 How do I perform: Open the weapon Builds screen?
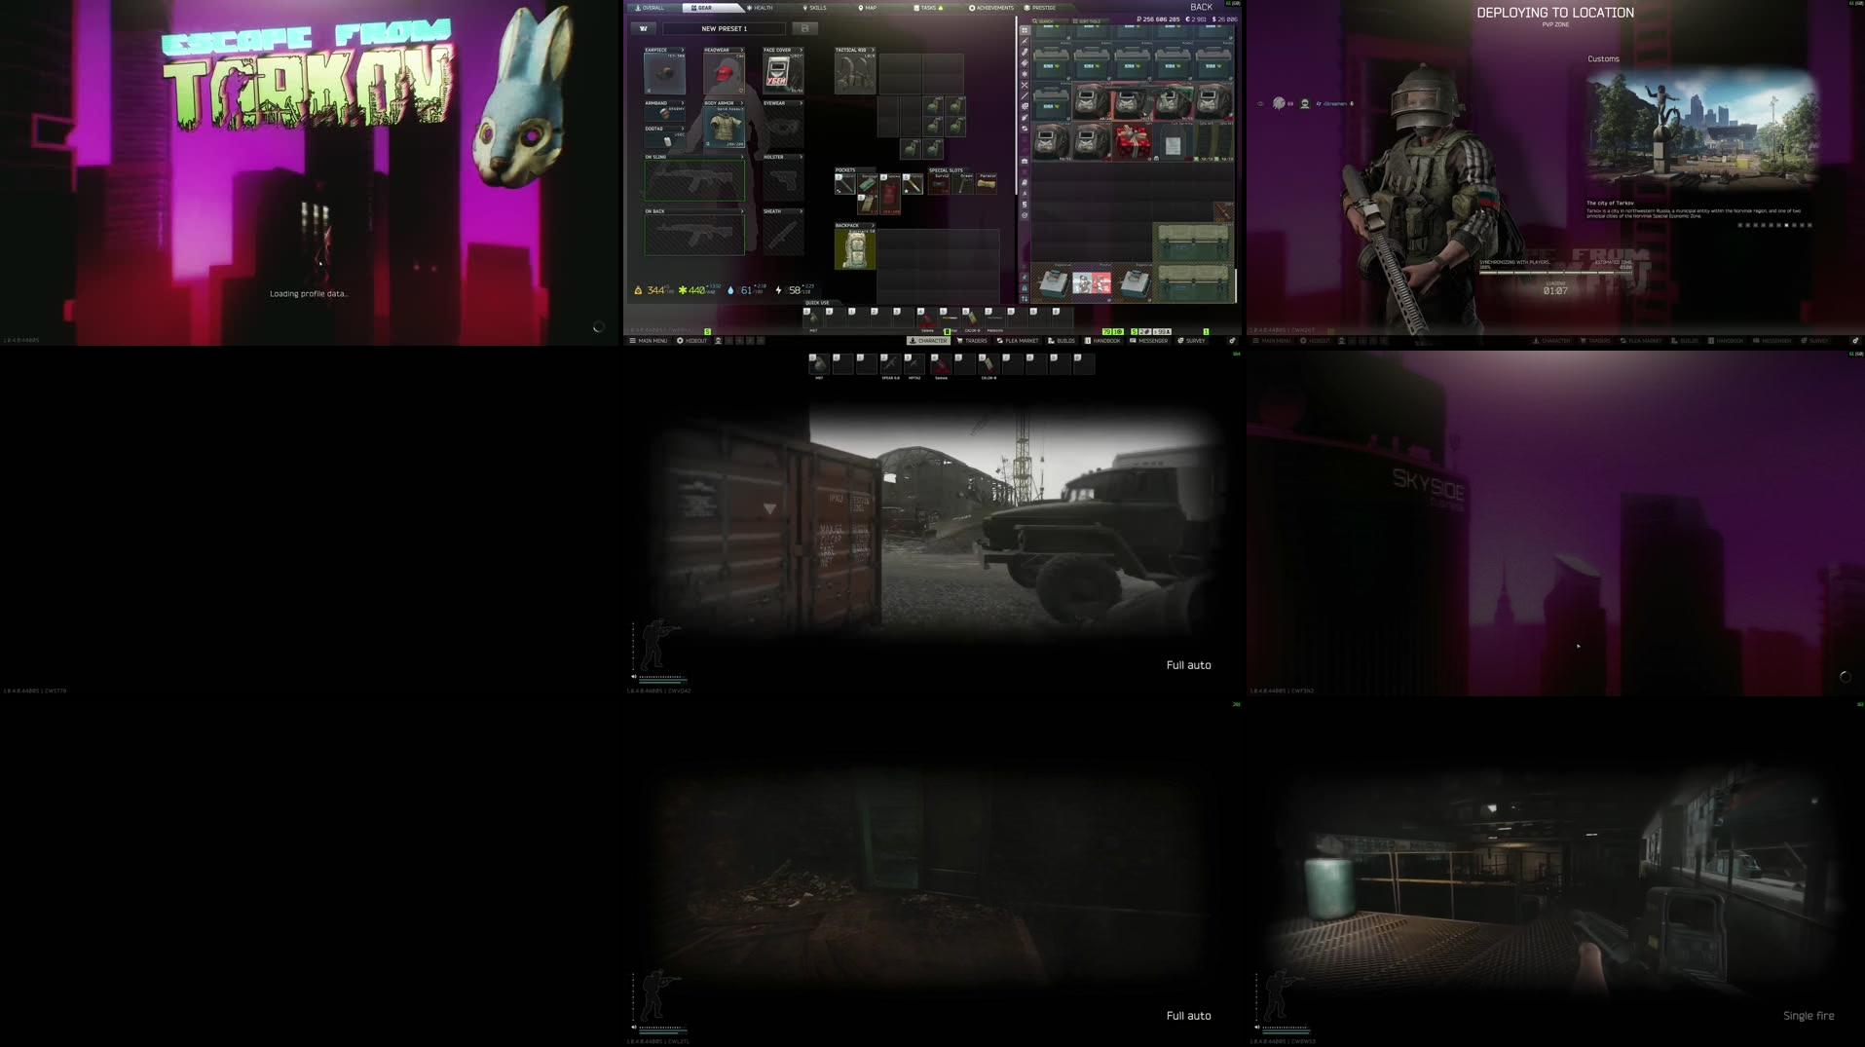point(1062,341)
